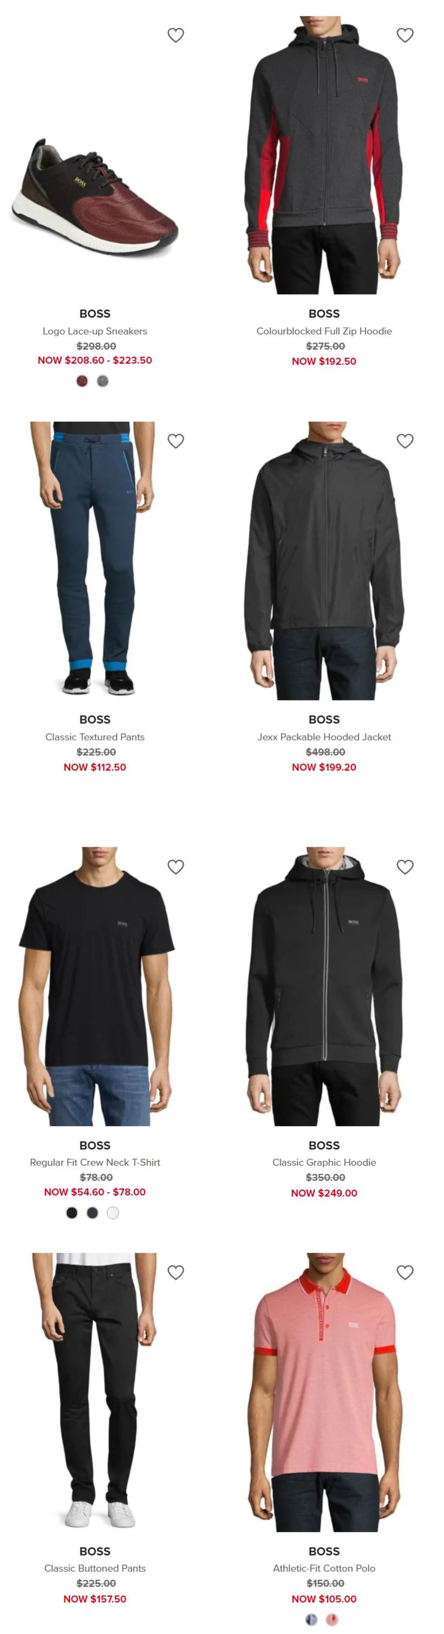This screenshot has width=444, height=1634.
Task: Click wishlist heart on Classic Graphic Hoodie
Action: pos(404,866)
